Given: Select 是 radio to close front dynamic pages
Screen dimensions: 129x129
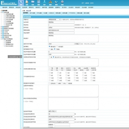Looking at the screenshot, I should click(50, 57).
